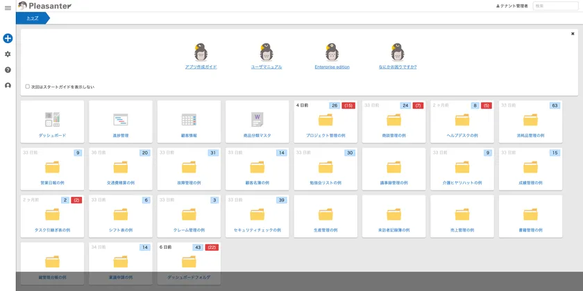583x291 pixels.
Task: Open the ダッシュボード dashboard tile
Action: point(53,121)
